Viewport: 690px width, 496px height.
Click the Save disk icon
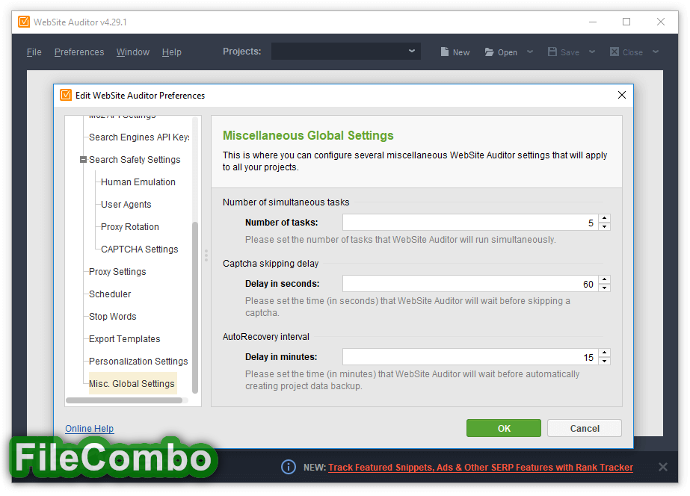coord(552,52)
